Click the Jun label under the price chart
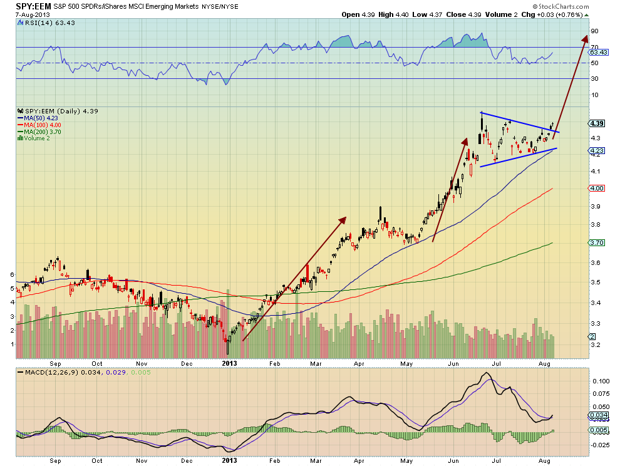This screenshot has height=466, width=620. point(453,364)
